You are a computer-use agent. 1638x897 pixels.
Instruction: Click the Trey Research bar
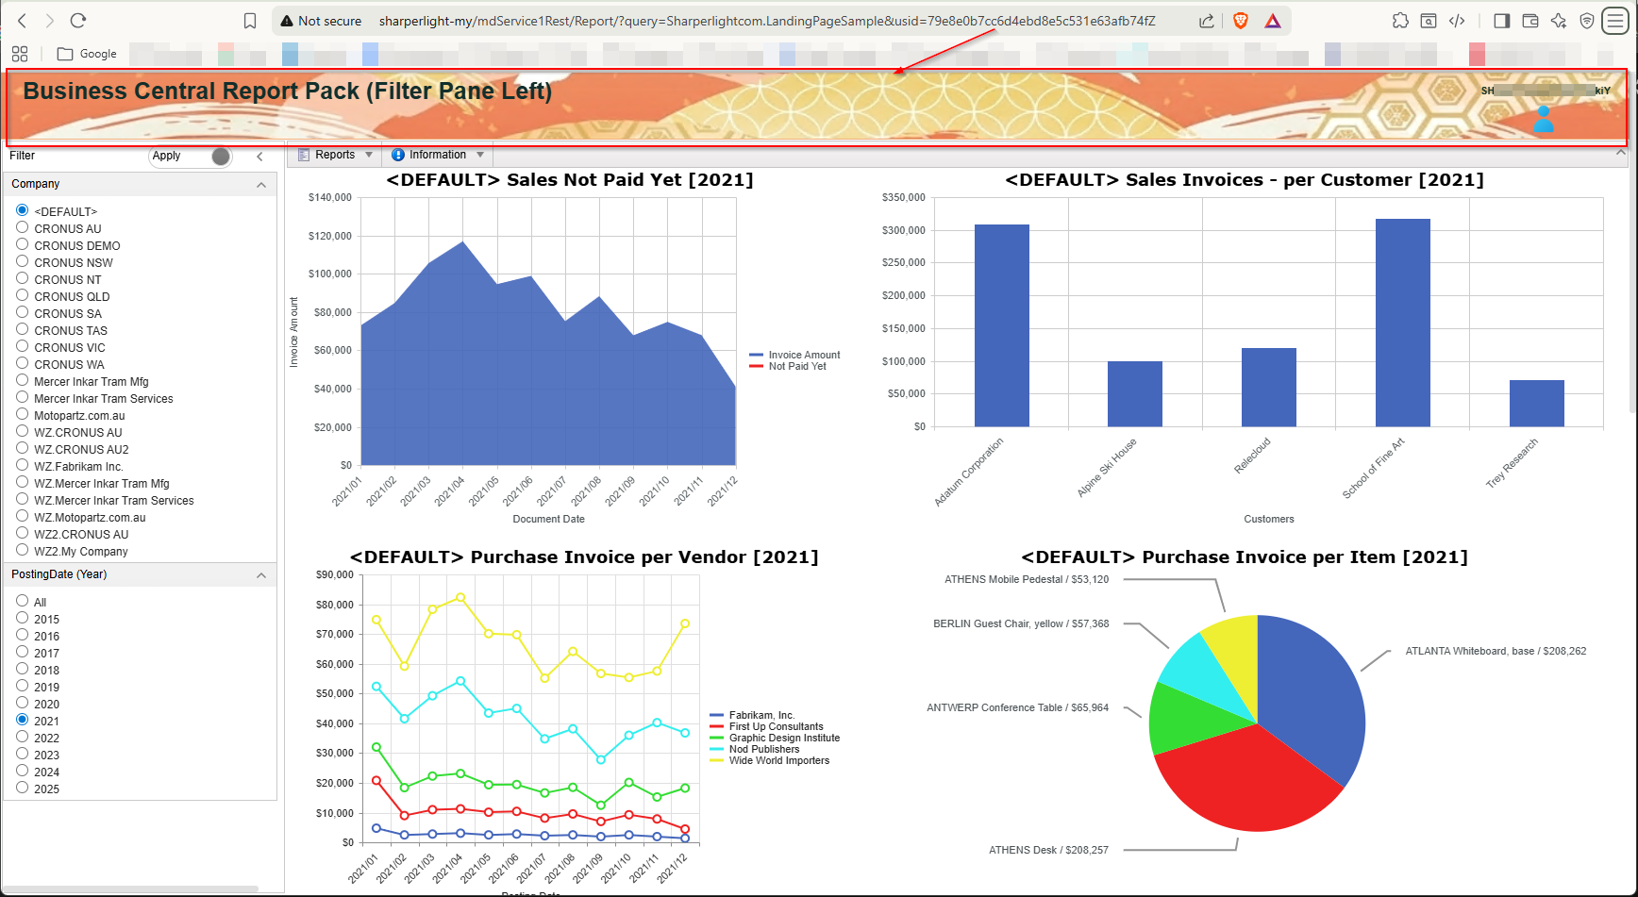point(1537,404)
